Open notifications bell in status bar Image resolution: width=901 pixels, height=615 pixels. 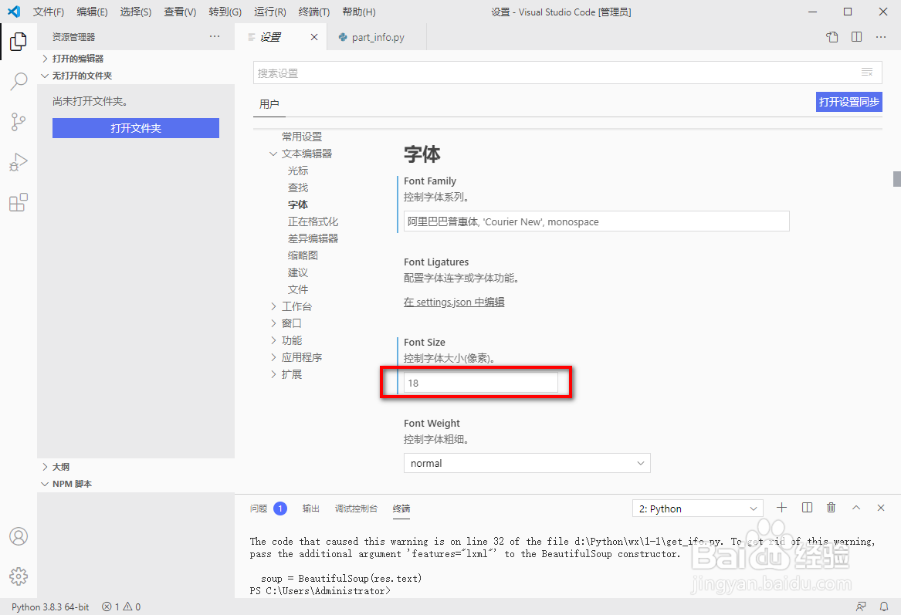[x=884, y=607]
